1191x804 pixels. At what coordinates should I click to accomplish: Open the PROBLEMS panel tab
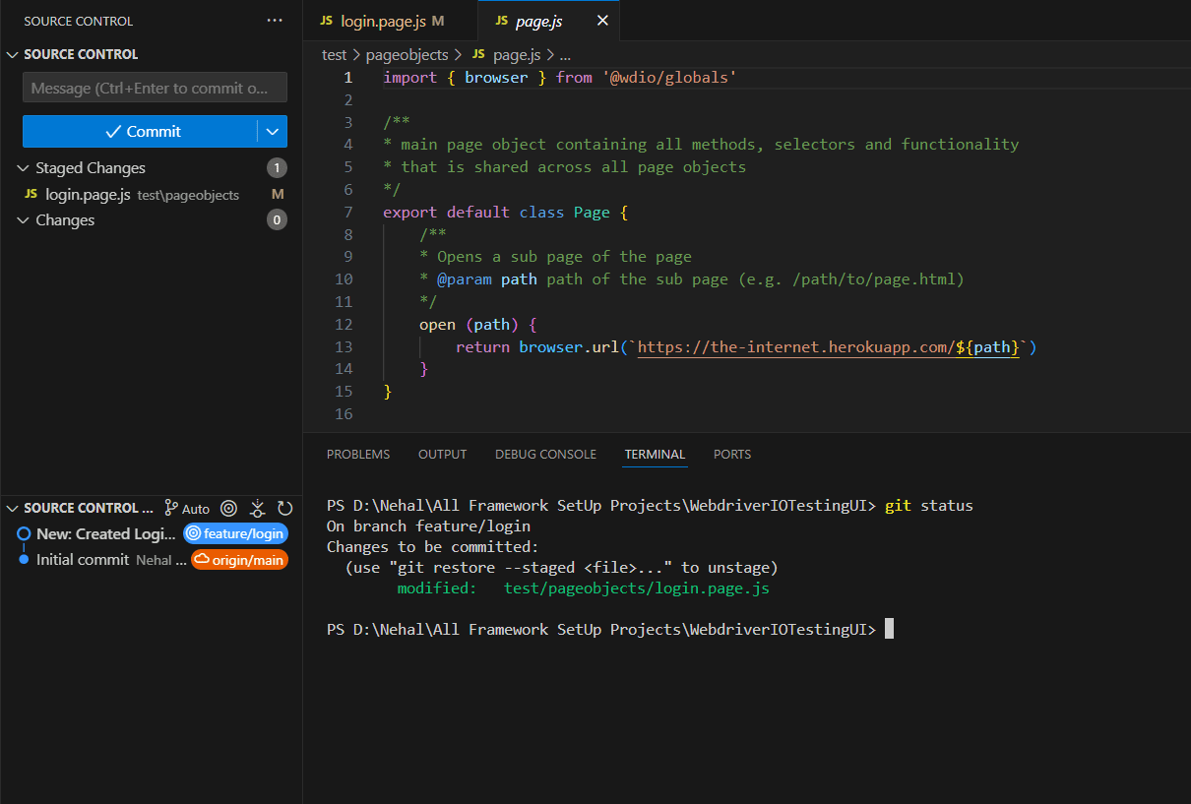[x=358, y=454]
